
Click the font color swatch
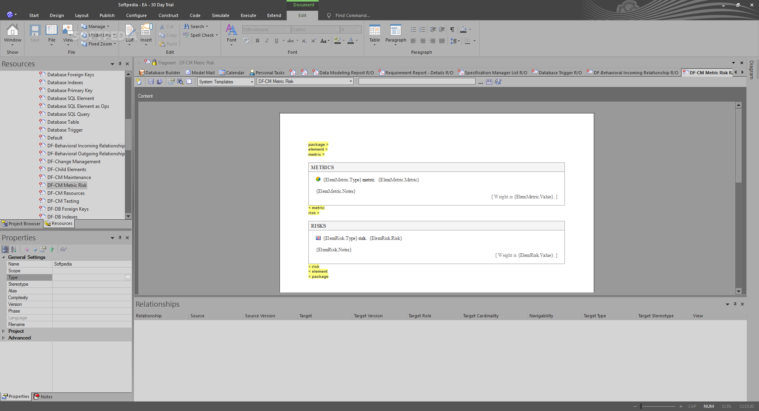[x=351, y=41]
